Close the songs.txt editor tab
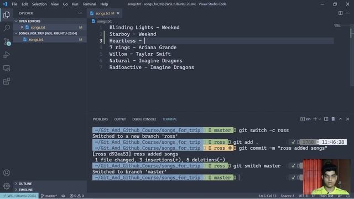The height and width of the screenshot is (199, 354). click(118, 13)
